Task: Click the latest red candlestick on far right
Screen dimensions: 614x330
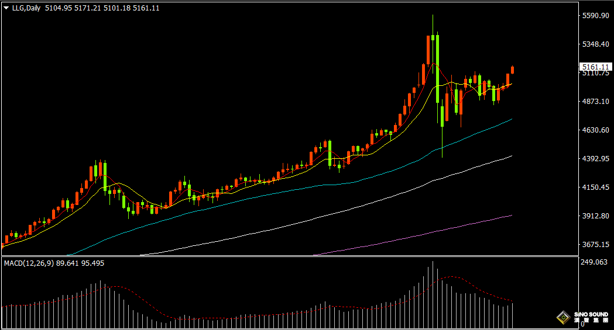Action: pos(513,70)
